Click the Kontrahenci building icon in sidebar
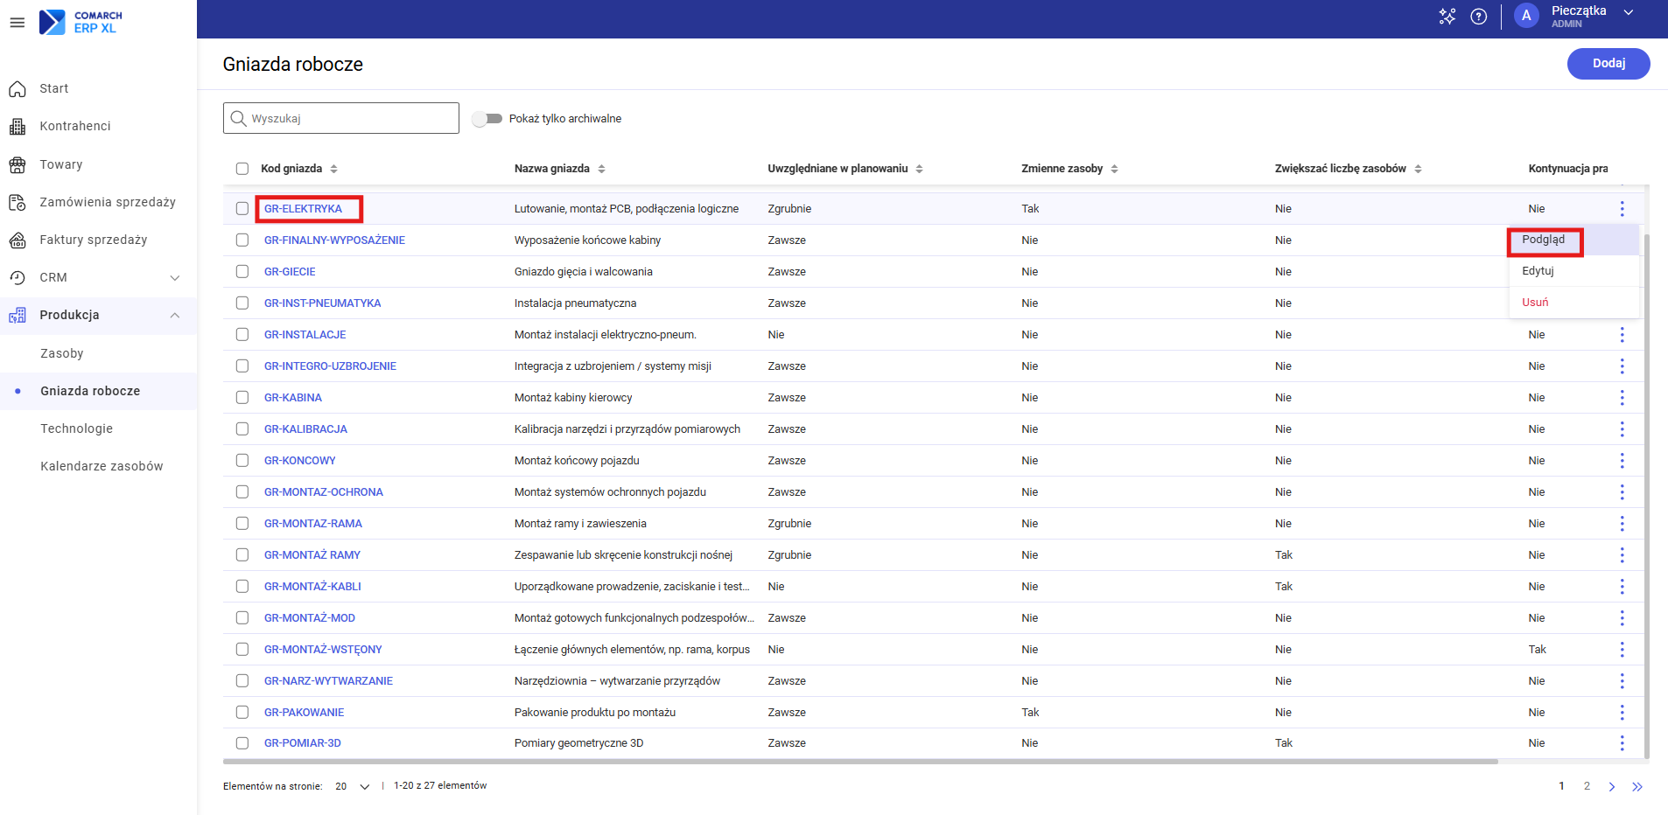 [x=18, y=127]
